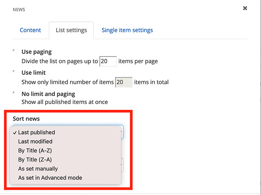Click the items per page number field
Image resolution: width=261 pixels, height=195 pixels.
click(108, 61)
